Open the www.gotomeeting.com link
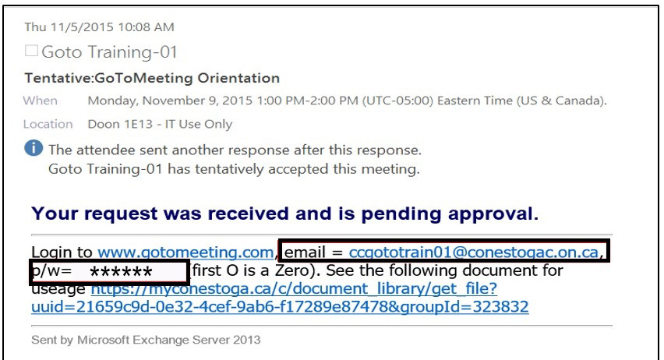Screen dimensions: 664x360 point(185,252)
